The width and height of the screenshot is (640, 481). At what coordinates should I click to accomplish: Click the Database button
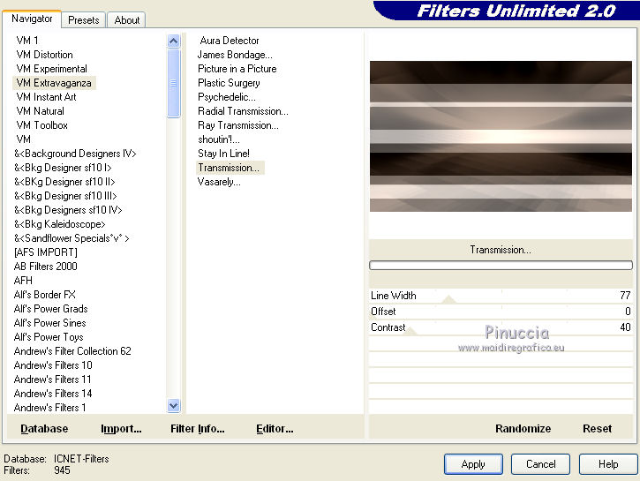pos(44,429)
